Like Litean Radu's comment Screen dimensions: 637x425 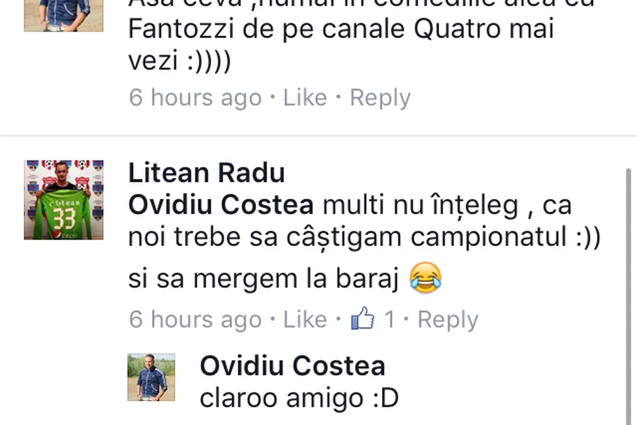click(305, 319)
